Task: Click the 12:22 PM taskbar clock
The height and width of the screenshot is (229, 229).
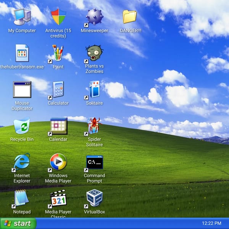Action: coord(211,223)
